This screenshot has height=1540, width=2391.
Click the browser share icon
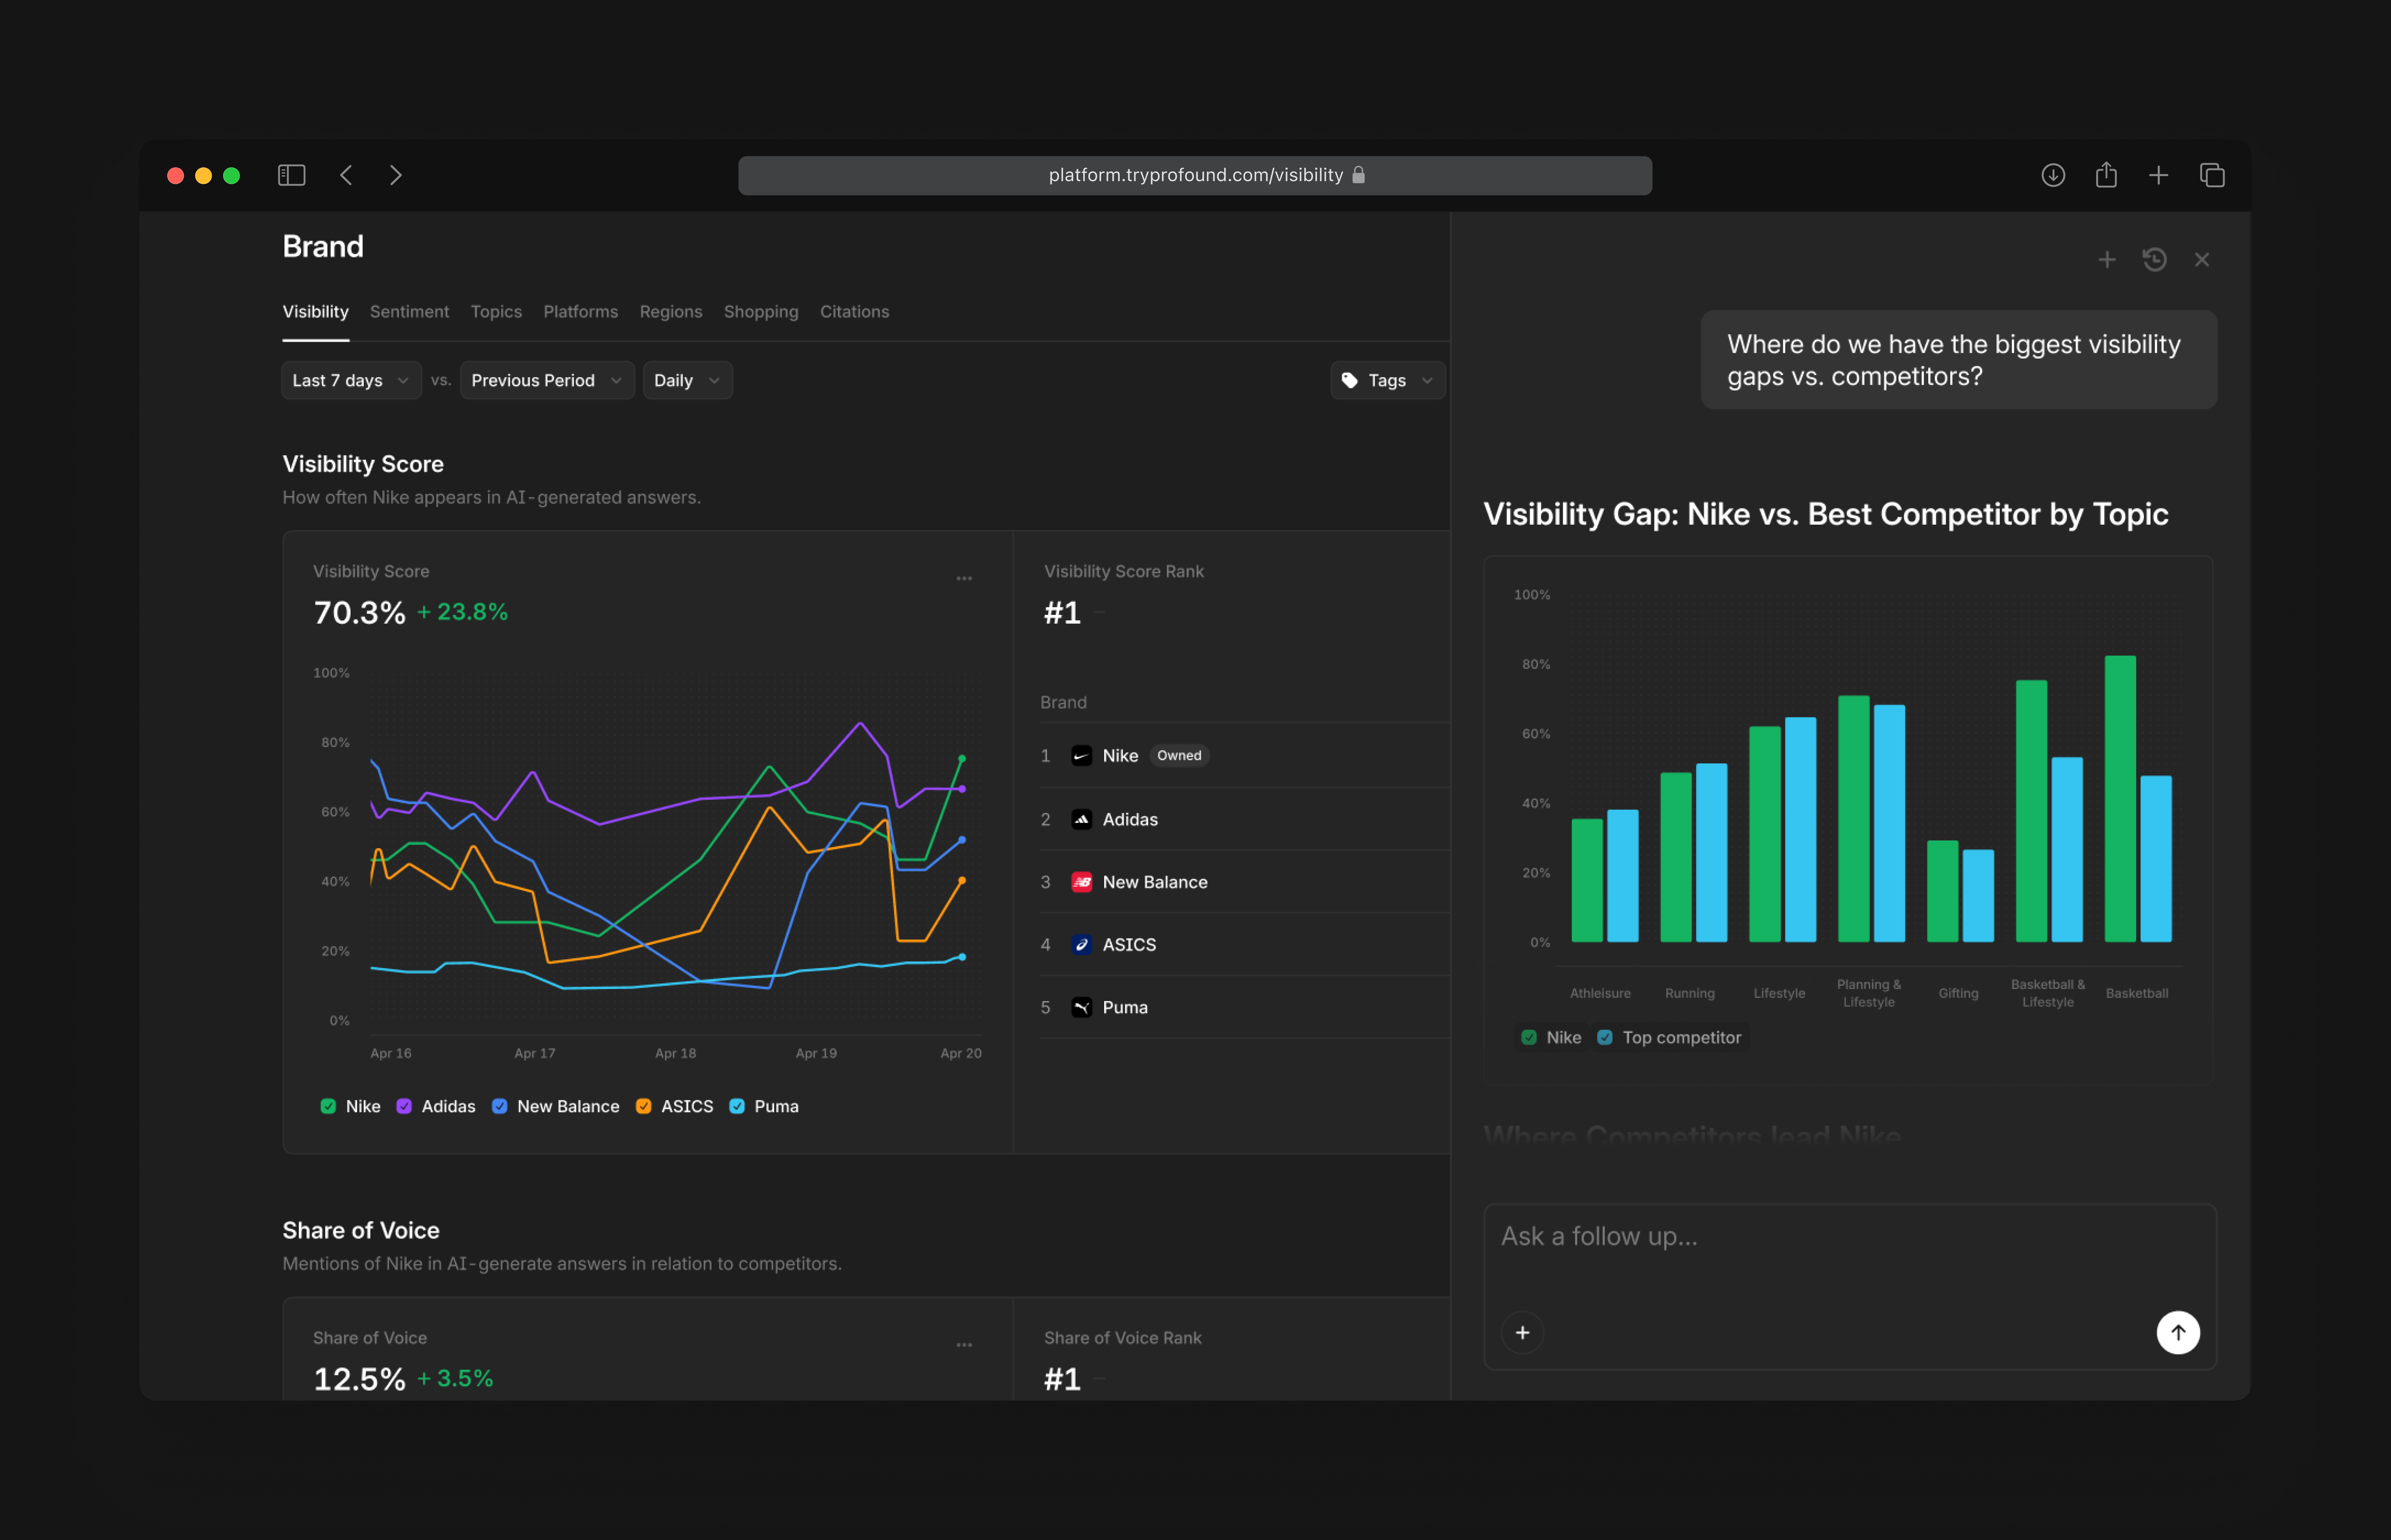[x=2106, y=175]
